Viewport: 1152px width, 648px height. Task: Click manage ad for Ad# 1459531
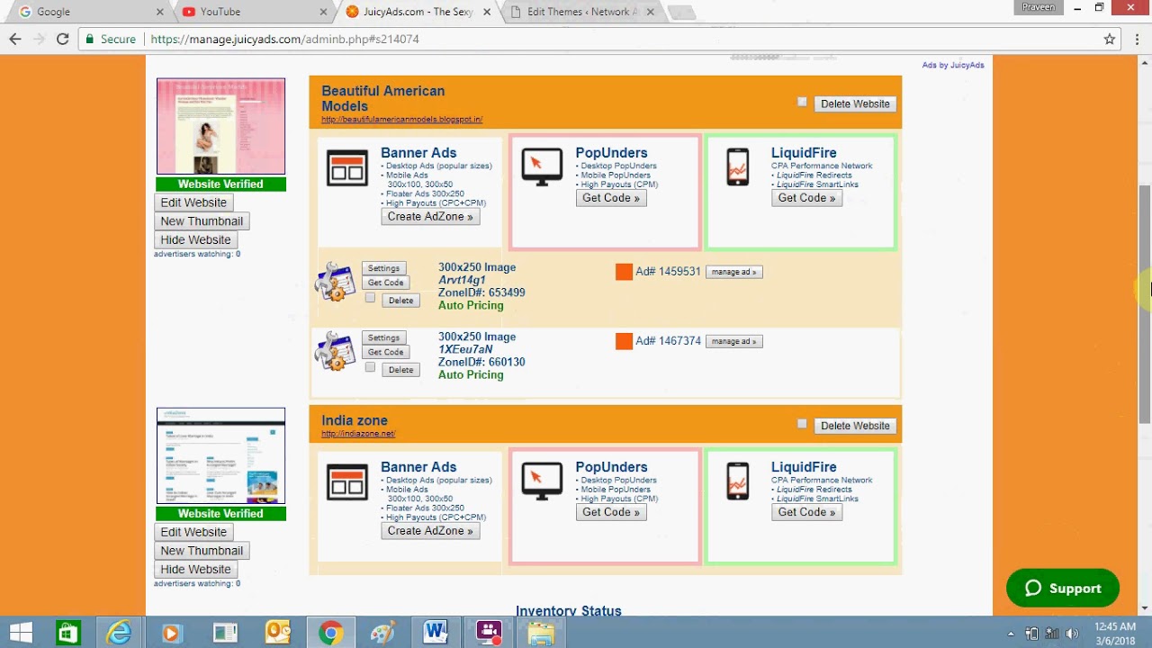[734, 272]
